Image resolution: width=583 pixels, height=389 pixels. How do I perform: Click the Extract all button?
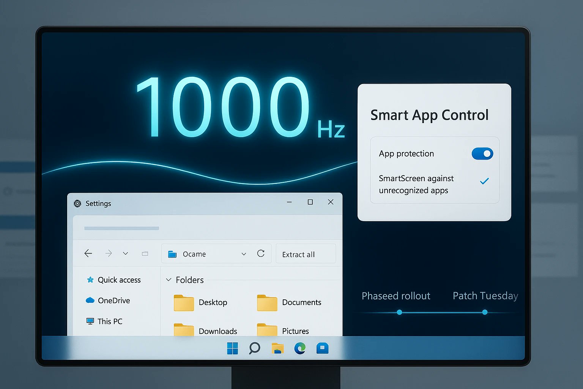pos(306,254)
